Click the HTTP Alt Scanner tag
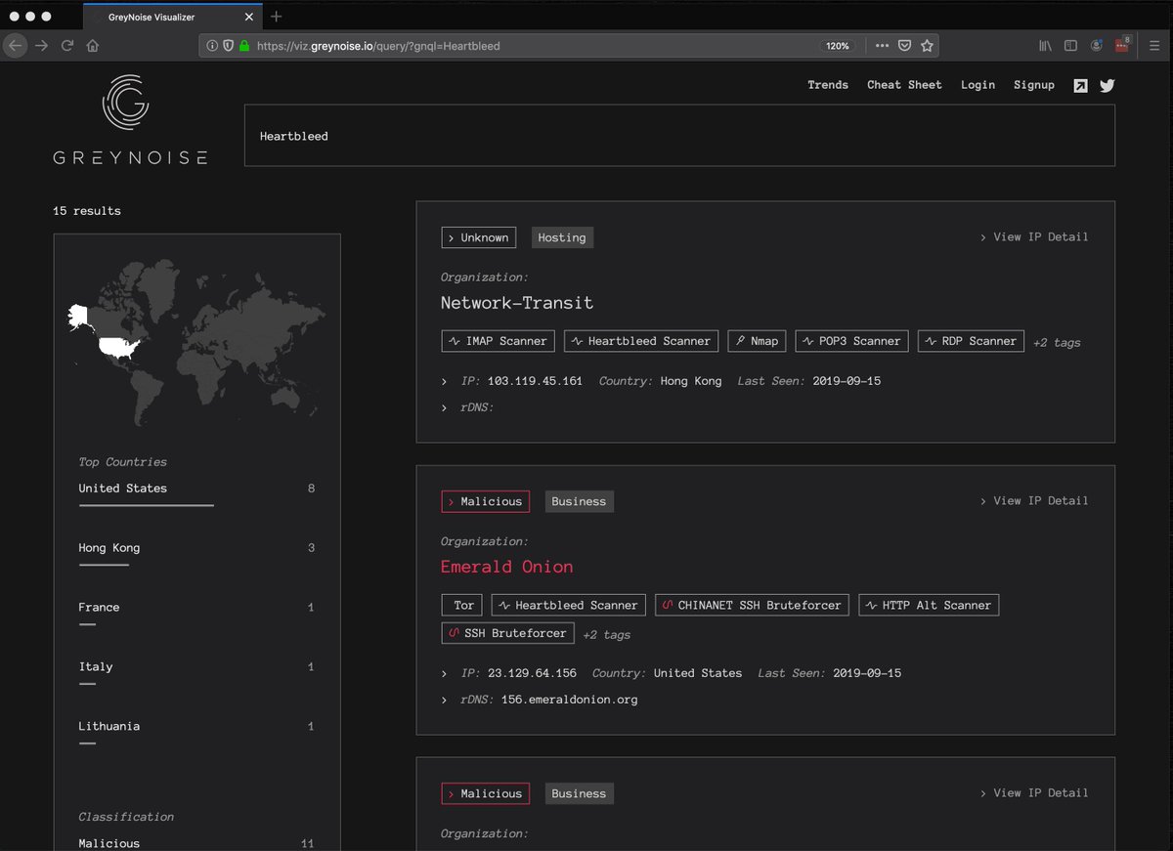Viewport: 1173px width, 851px height. (x=929, y=605)
